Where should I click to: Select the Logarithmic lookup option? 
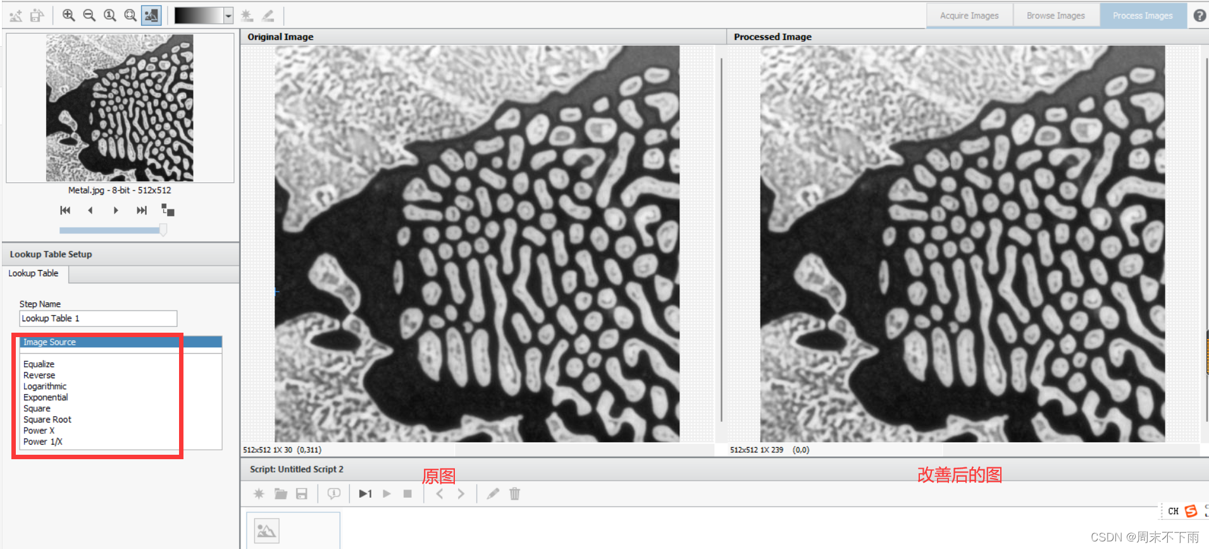click(45, 386)
